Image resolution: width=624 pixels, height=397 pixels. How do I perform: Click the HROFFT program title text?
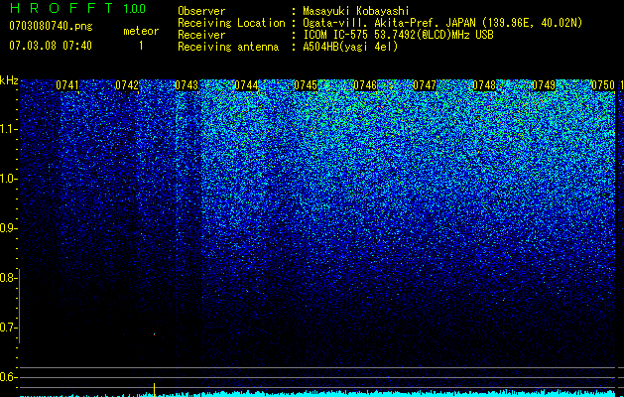(61, 8)
